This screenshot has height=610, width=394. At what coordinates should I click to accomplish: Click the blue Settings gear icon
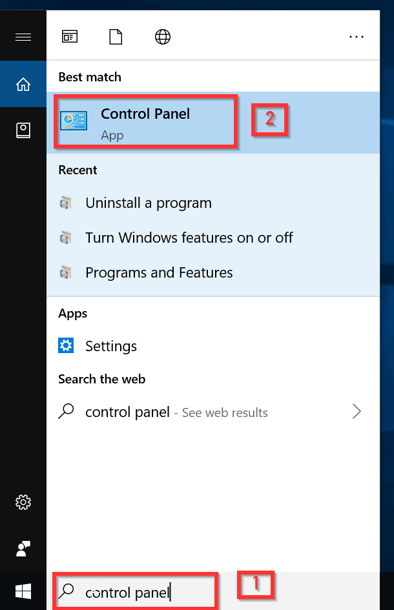66,345
